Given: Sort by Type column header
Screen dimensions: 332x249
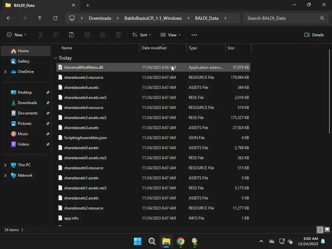Looking at the screenshot, I should tap(206, 48).
